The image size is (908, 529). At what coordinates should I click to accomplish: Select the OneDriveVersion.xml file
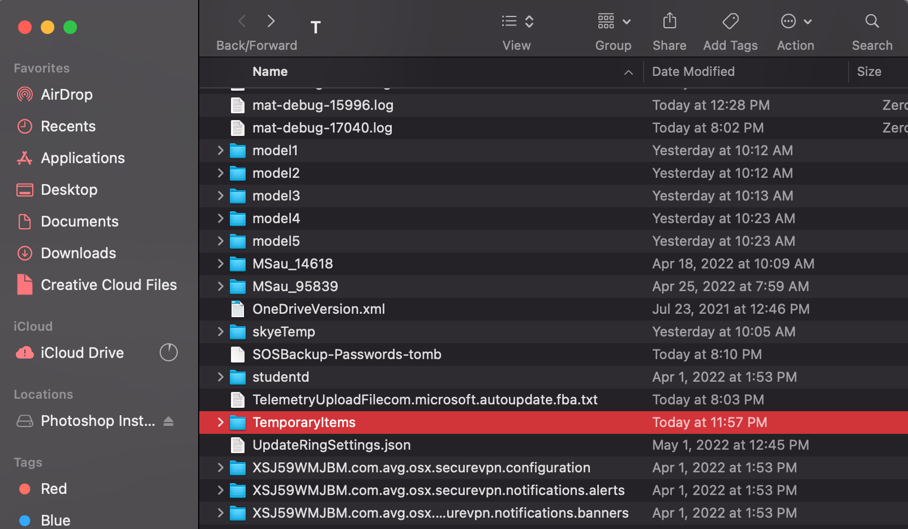point(318,309)
